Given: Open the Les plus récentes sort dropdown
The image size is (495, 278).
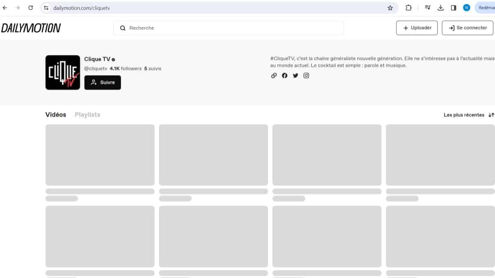Looking at the screenshot, I should click(x=469, y=115).
